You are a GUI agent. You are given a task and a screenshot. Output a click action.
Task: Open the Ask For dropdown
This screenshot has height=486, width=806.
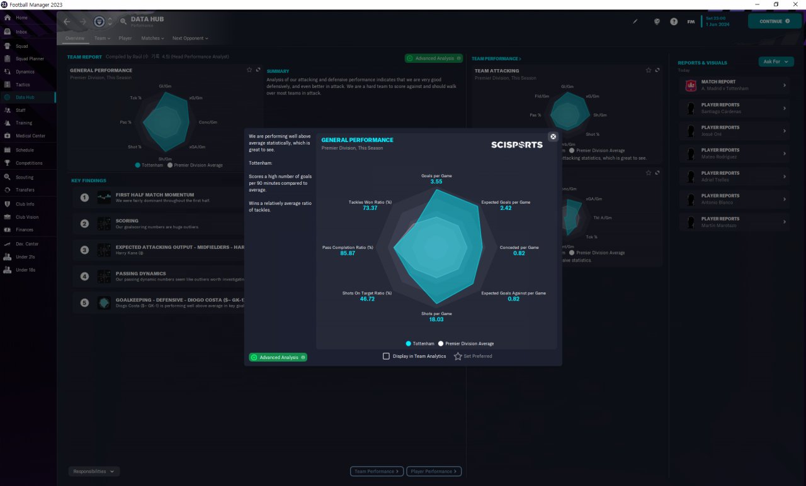[776, 62]
